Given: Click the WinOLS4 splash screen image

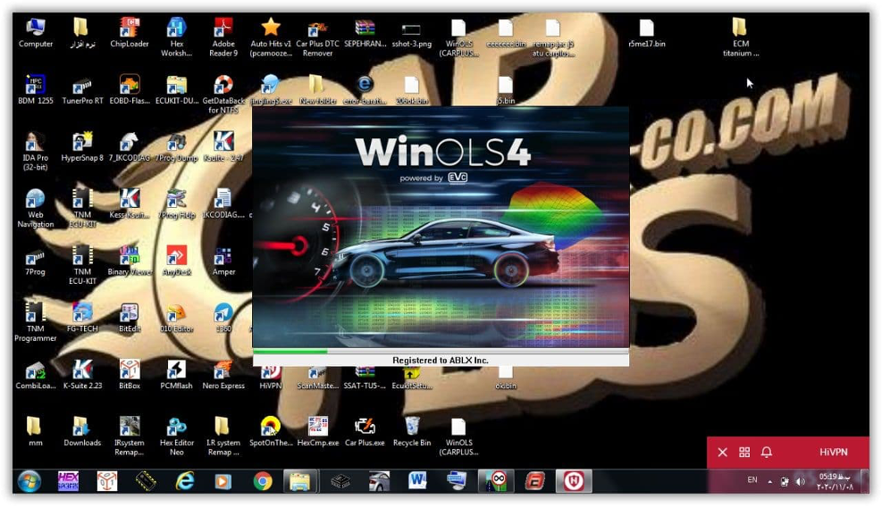Looking at the screenshot, I should 441,227.
